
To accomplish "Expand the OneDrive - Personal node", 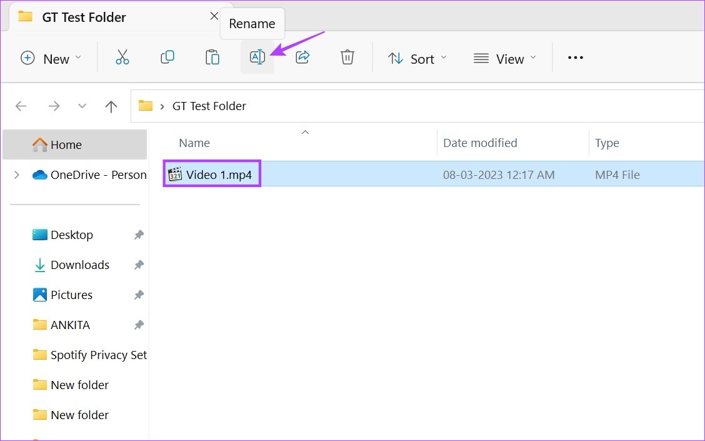I will pyautogui.click(x=17, y=175).
